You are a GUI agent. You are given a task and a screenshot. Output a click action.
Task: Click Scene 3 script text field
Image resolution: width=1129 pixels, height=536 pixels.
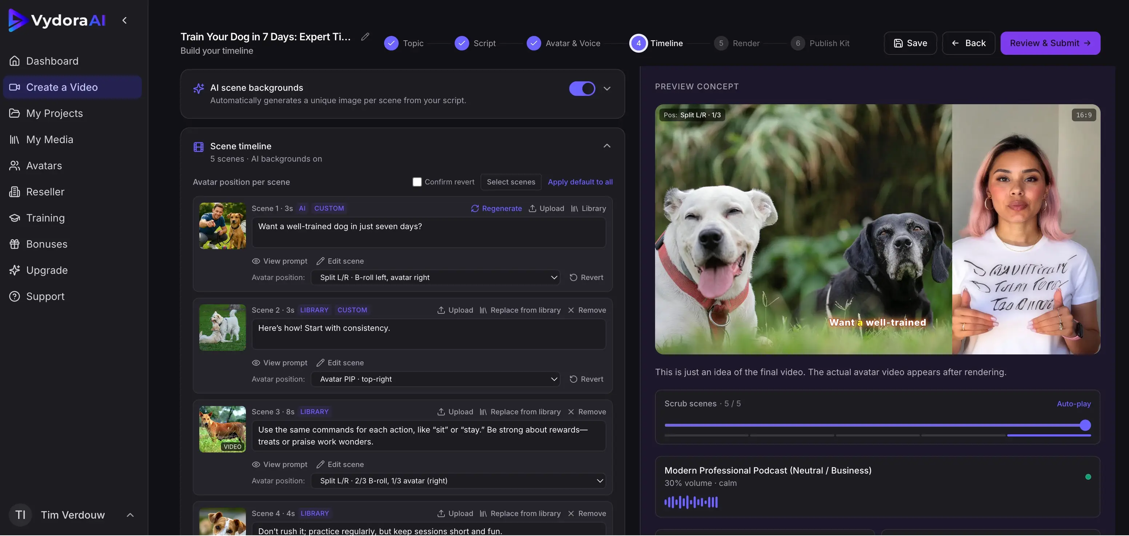(x=429, y=436)
